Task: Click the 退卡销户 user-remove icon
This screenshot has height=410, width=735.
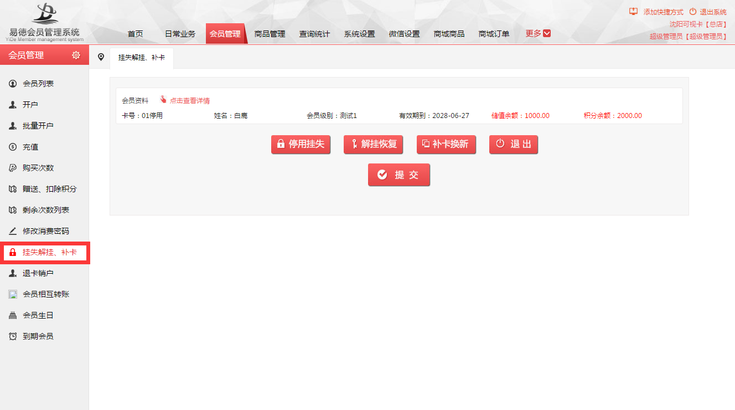Action: pos(13,273)
